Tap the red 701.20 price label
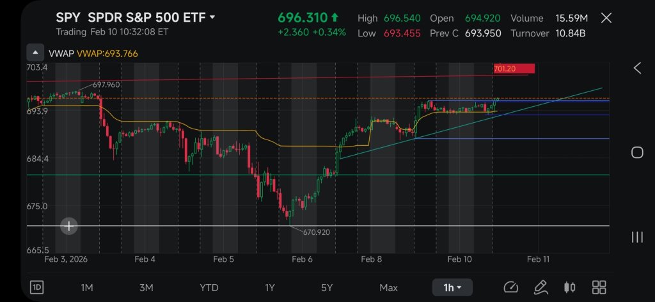 [514, 68]
